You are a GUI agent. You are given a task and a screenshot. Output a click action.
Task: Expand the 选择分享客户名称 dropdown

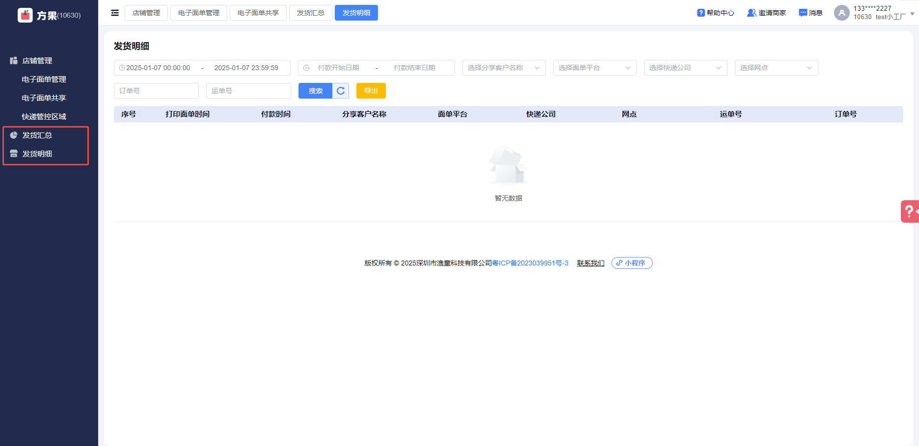pyautogui.click(x=504, y=68)
